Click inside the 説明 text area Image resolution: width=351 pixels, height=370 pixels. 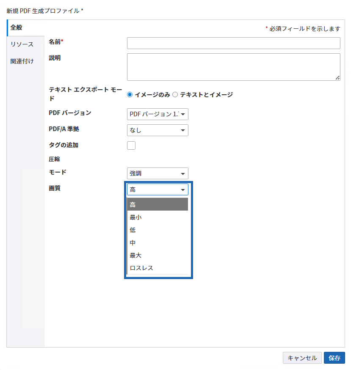coord(233,66)
